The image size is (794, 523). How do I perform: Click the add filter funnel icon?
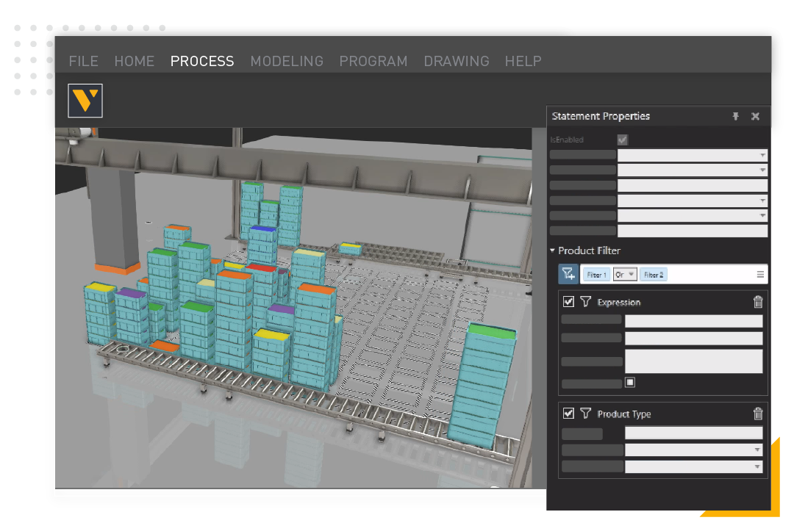568,274
